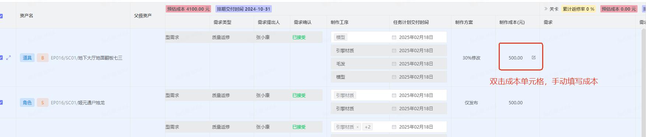Click the 制作成本(元) column header
The image size is (646, 137).
512,22
